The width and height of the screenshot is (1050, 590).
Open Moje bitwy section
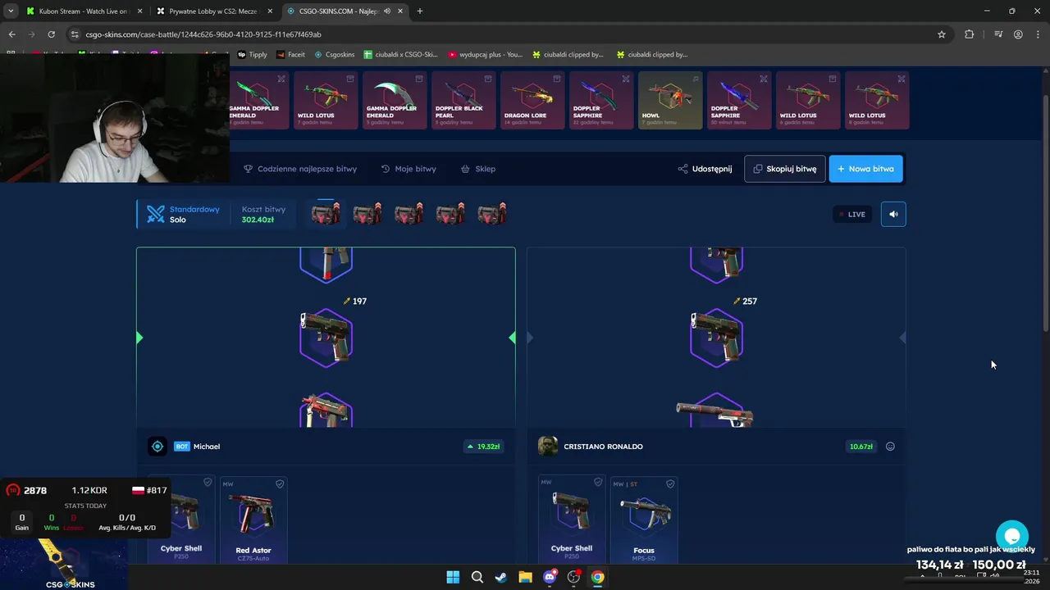point(409,169)
